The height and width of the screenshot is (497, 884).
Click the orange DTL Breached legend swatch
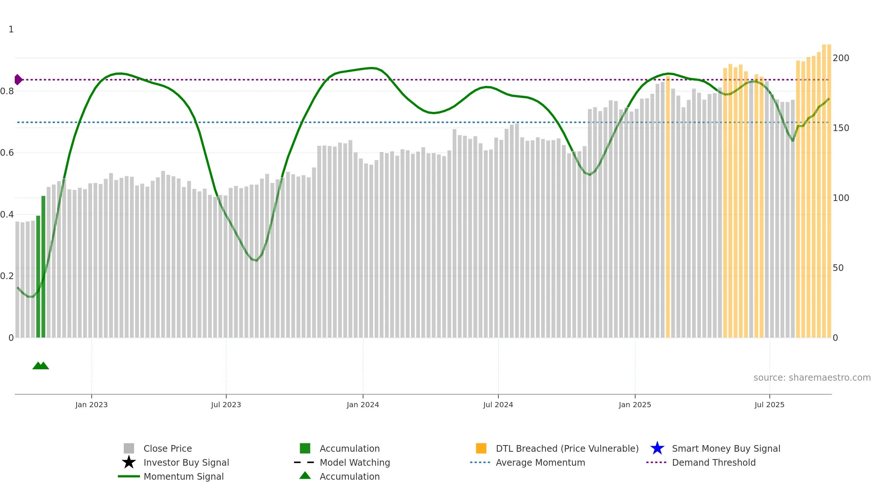[x=481, y=448]
